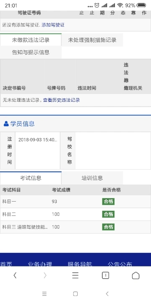Screen dimensions: 151x303
Task: Click the 号牌号码 column header
Action: [56, 88]
